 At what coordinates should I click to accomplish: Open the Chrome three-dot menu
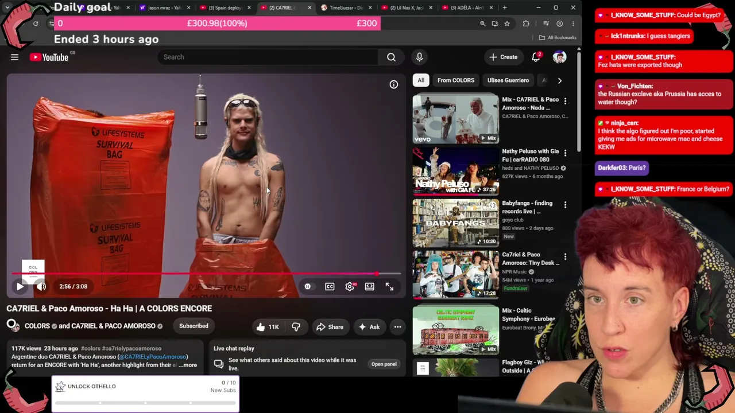(x=573, y=24)
